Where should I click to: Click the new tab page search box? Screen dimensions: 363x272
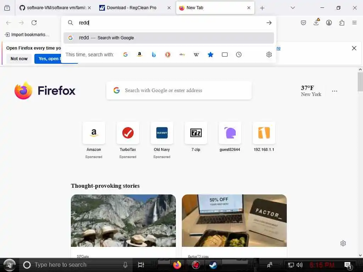pyautogui.click(x=179, y=90)
